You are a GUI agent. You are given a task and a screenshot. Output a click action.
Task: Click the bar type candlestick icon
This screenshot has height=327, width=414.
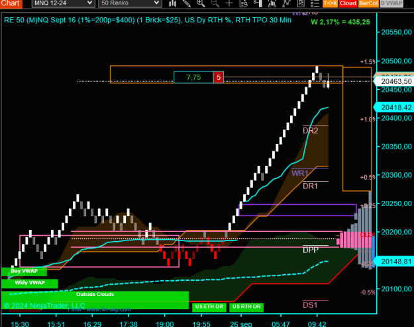(172, 3)
